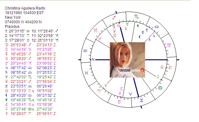Click the North Node glyph in the positions table
The width and height of the screenshot is (199, 122).
6,91
